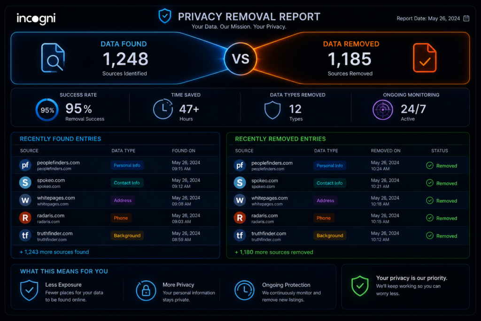This screenshot has width=481, height=321.
Task: Click the 1,185 sources removed number
Action: coord(349,59)
